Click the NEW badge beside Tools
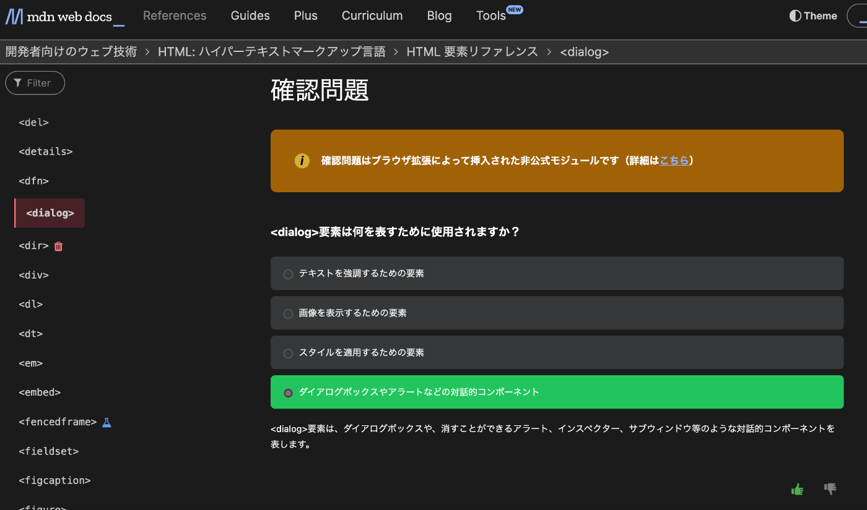 point(515,9)
